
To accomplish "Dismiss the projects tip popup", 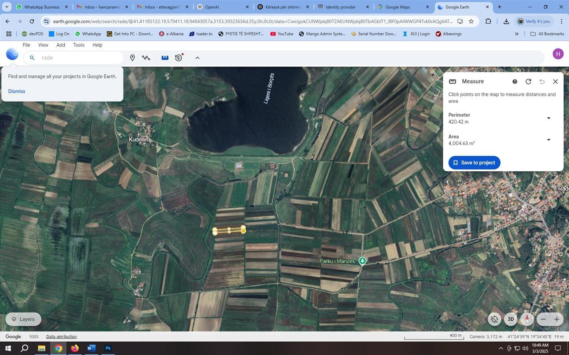I will pos(16,91).
